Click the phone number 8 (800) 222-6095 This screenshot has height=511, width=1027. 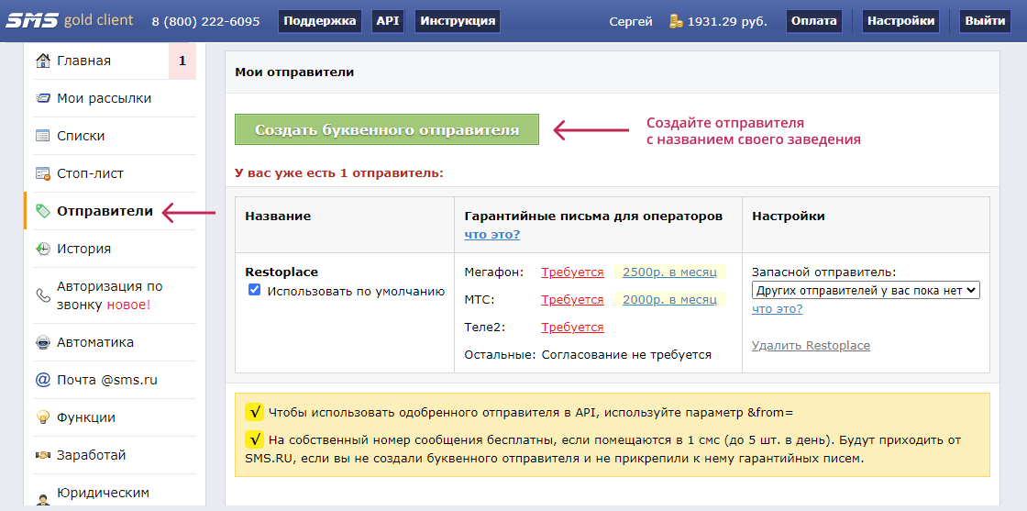click(x=205, y=21)
